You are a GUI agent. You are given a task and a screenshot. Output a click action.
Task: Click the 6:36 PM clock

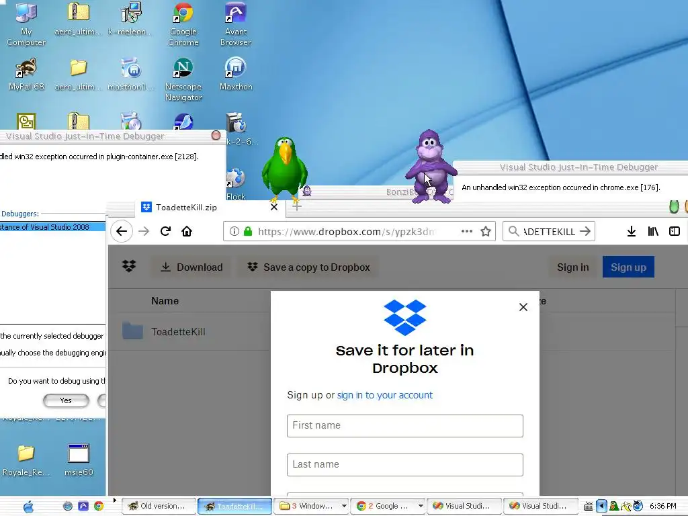[663, 506]
